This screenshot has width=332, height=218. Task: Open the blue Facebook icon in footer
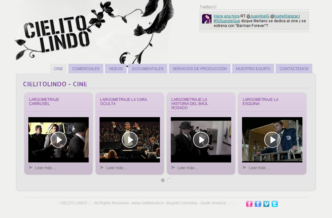tap(258, 203)
